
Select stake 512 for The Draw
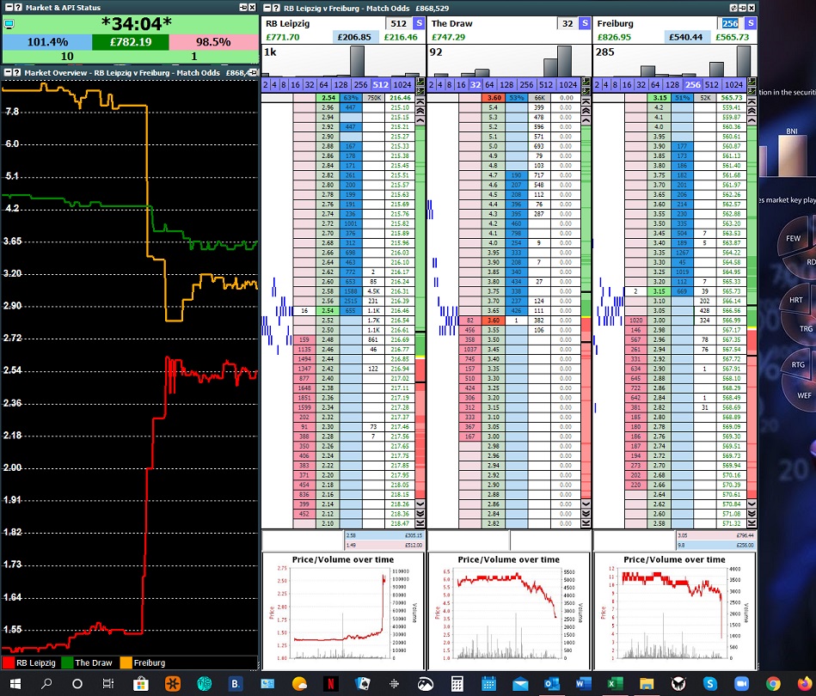coord(546,85)
